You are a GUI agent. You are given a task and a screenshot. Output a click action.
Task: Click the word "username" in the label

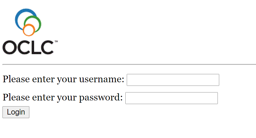102,79
